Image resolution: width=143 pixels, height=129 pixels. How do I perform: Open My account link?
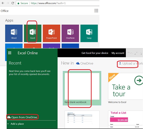118,53
